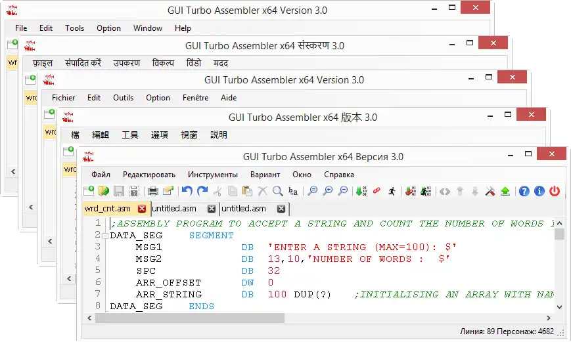Screen dimensions: 571x342
Task: Close the wrd_cnt.asm tab
Action: [141, 209]
